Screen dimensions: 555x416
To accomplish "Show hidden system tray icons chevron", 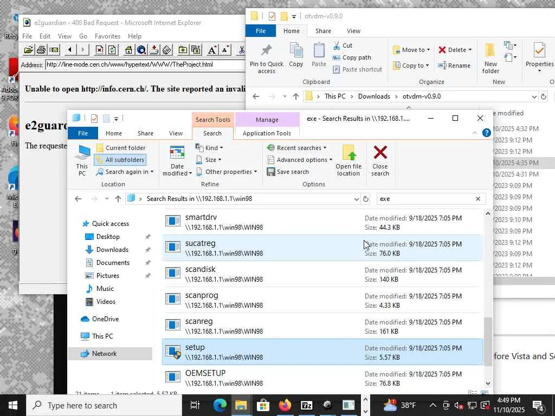I will (433, 405).
